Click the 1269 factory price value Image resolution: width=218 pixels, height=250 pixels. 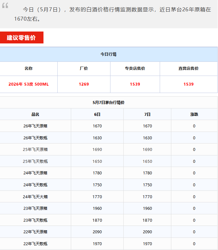point(84,84)
